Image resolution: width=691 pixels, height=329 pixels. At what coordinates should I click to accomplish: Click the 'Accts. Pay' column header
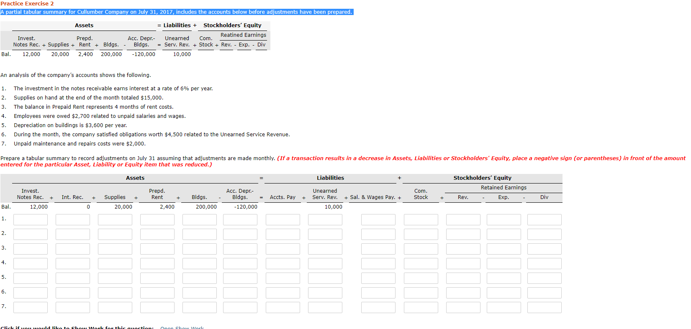point(283,197)
